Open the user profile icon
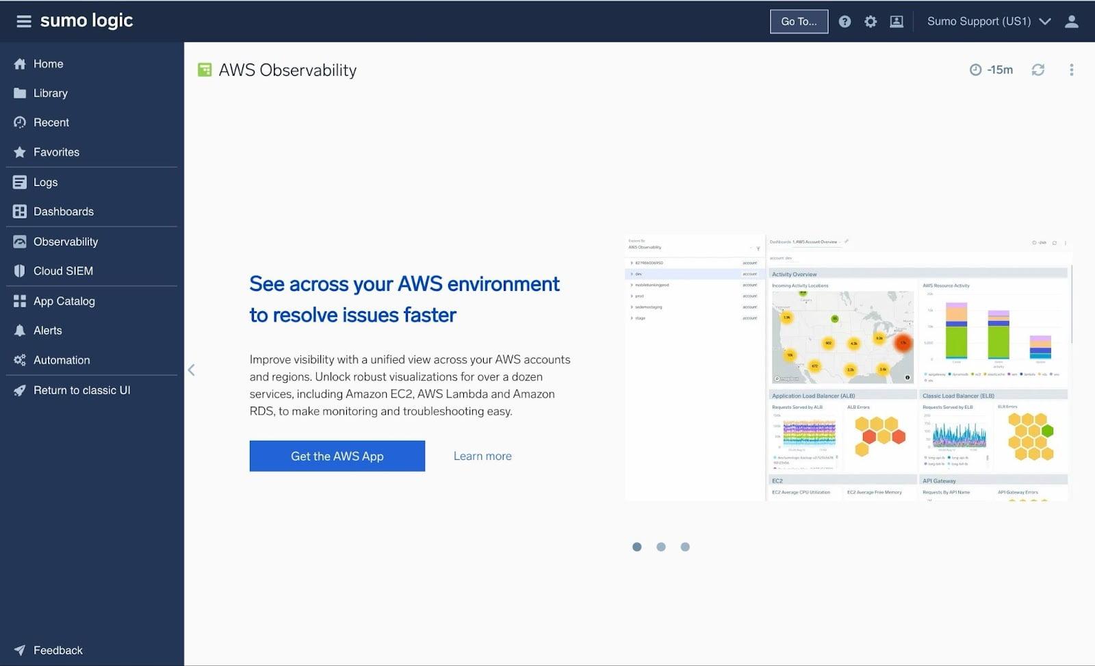 1072,21
